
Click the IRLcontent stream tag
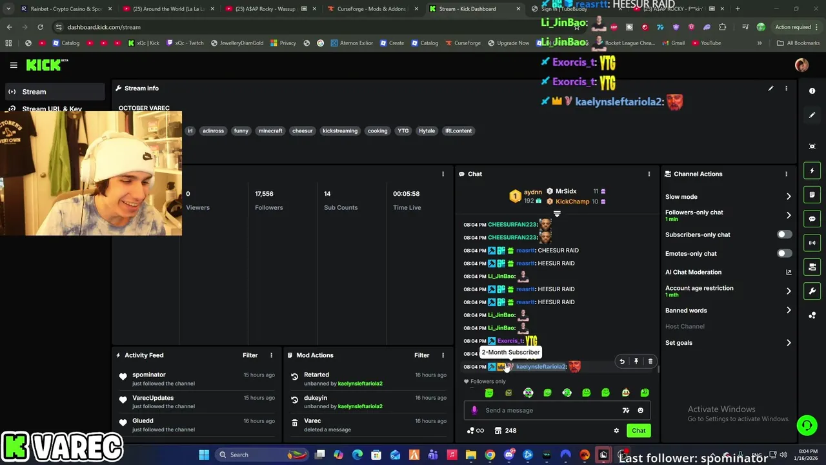458,131
